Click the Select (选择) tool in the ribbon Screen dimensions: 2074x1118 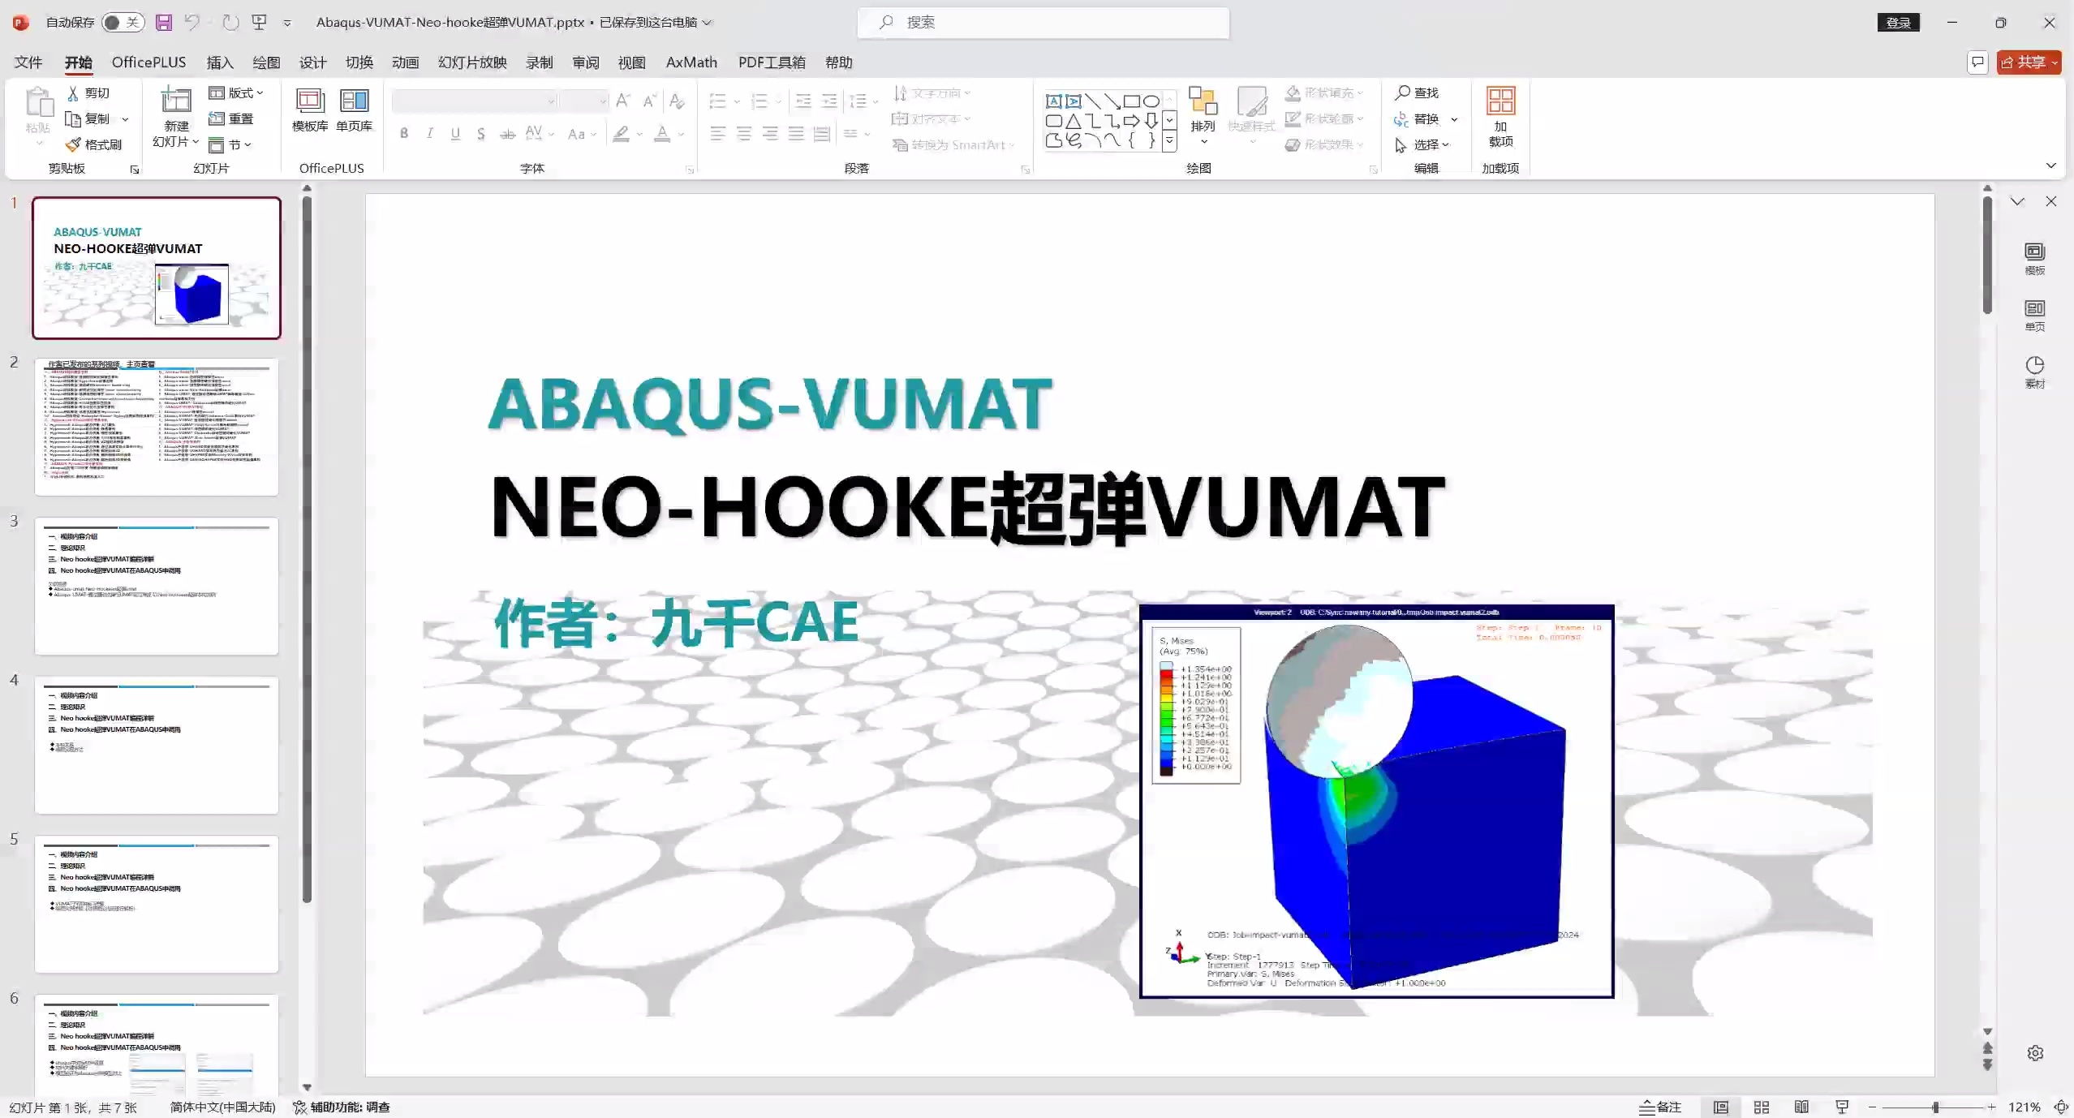(1424, 145)
